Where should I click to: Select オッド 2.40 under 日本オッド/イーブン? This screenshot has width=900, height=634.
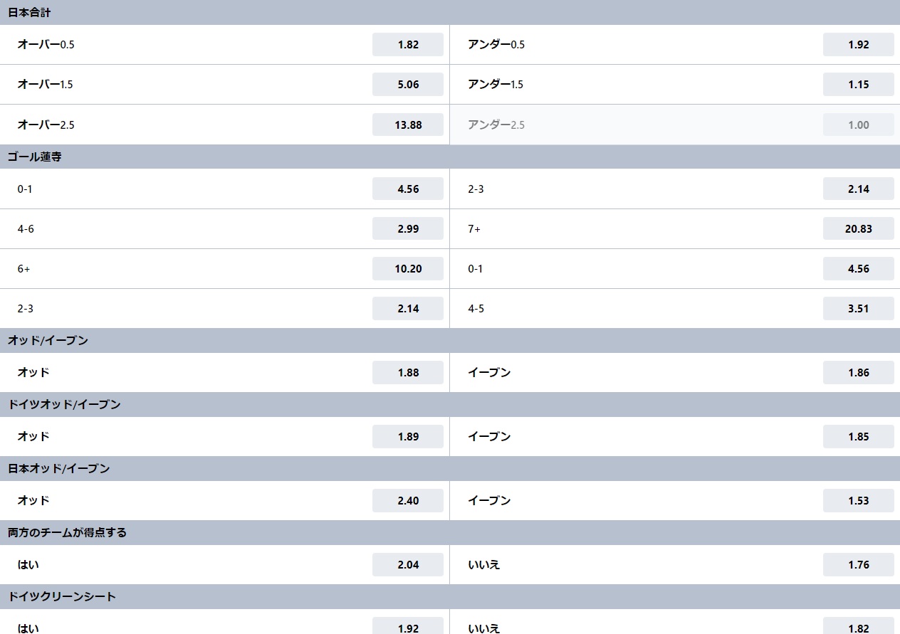pyautogui.click(x=408, y=500)
